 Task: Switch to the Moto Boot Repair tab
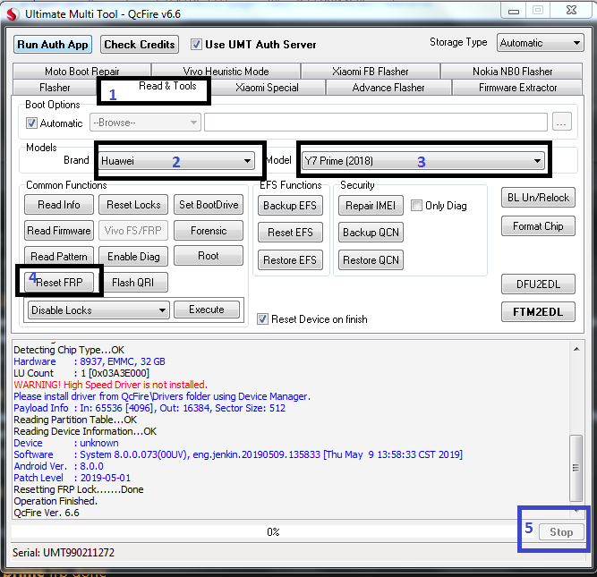coord(81,72)
